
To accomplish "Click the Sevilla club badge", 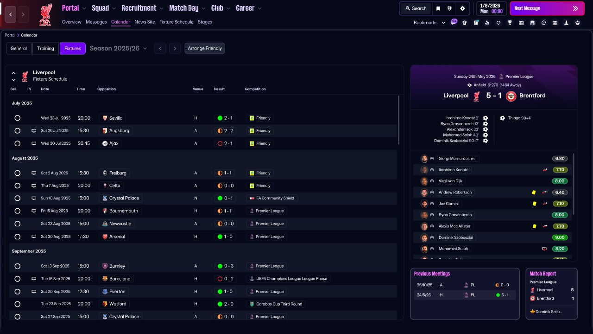I will (x=105, y=118).
